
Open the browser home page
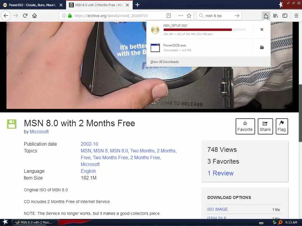(x=35, y=16)
